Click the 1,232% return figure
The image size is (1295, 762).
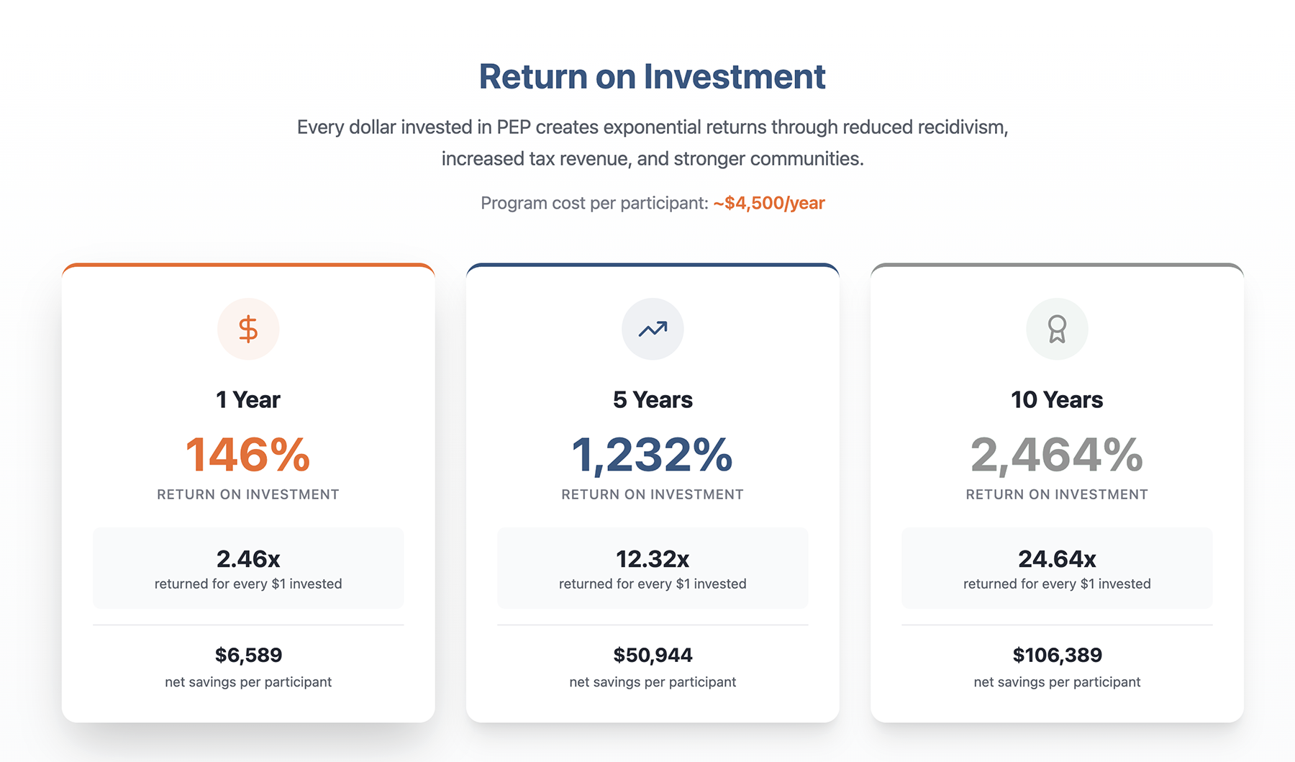pyautogui.click(x=653, y=455)
